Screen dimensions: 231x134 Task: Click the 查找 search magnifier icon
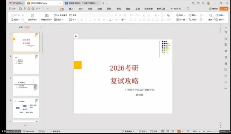coord(211,15)
